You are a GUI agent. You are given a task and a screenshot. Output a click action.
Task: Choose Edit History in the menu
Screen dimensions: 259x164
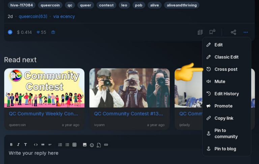click(226, 94)
